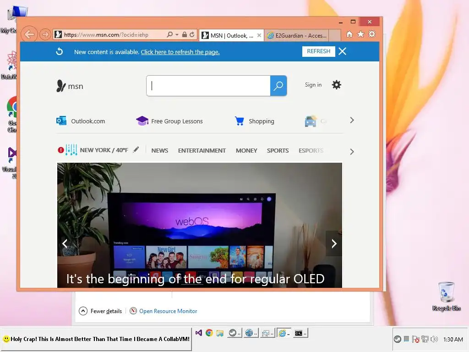This screenshot has height=352, width=469.
Task: Dismiss the new content banner with X
Action: (343, 51)
